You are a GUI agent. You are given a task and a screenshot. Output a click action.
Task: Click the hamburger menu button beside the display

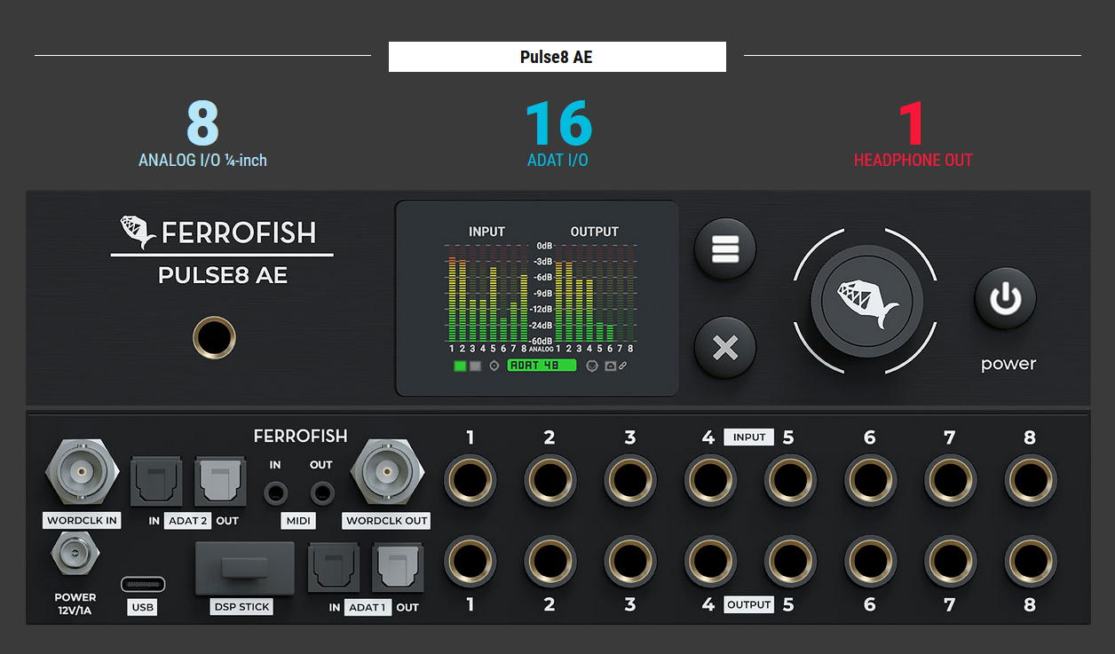[725, 249]
